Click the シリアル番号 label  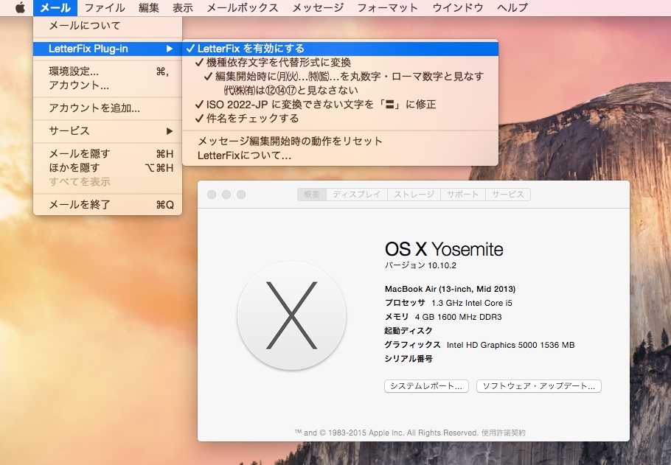pos(408,359)
